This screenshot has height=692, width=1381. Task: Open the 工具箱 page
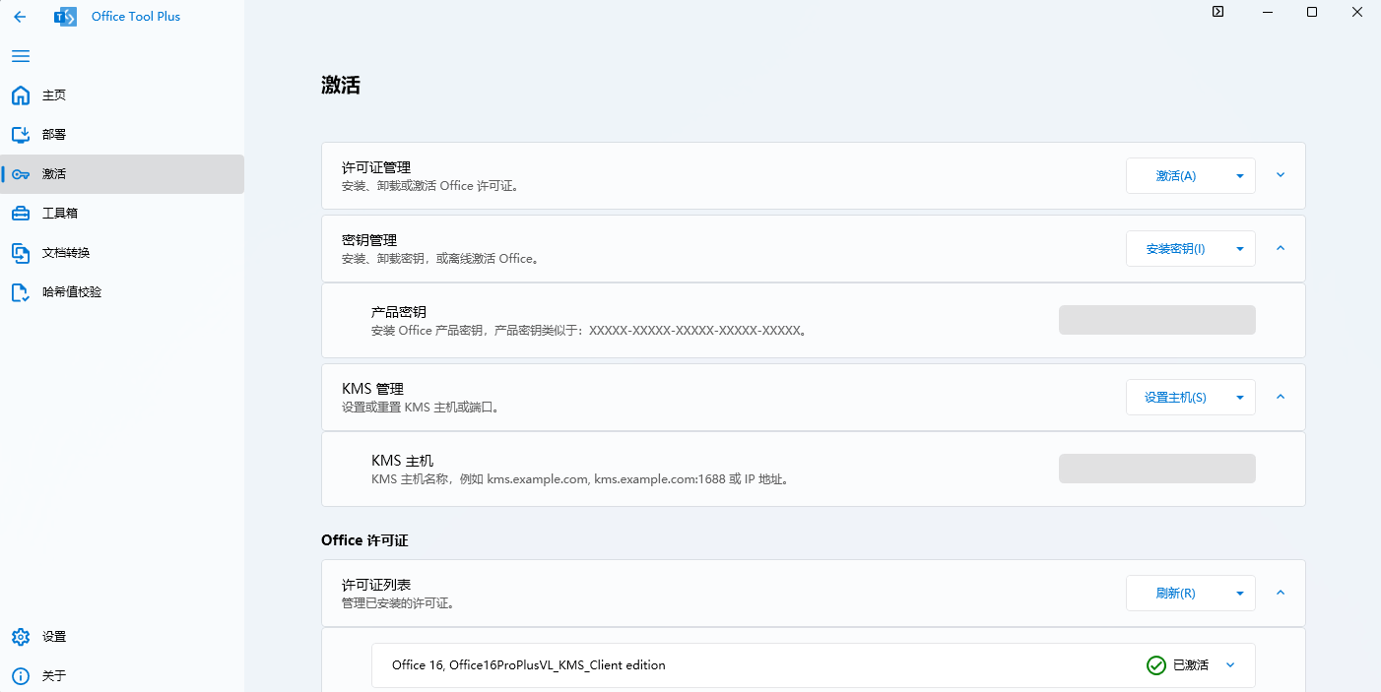[x=122, y=214]
